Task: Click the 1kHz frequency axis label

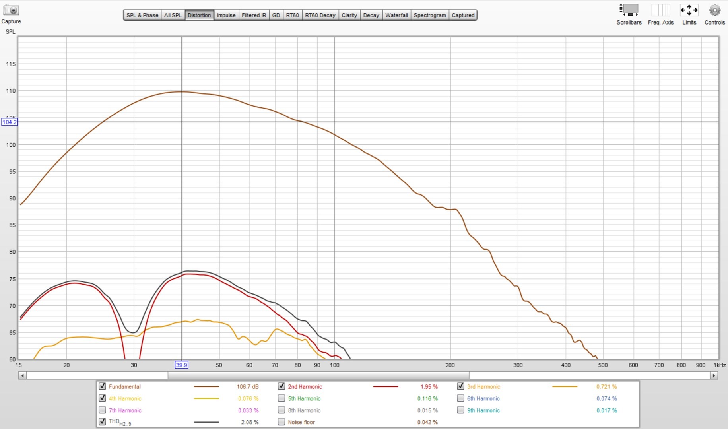Action: tap(719, 365)
